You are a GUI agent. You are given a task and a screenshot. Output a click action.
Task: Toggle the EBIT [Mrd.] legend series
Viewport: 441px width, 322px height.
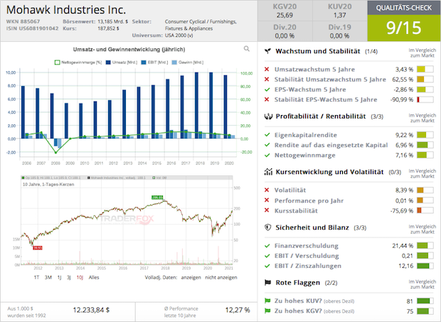(154, 63)
